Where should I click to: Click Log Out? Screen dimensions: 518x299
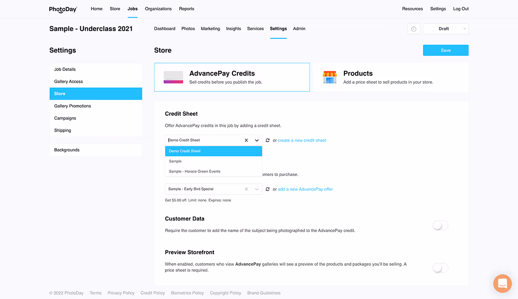[461, 9]
